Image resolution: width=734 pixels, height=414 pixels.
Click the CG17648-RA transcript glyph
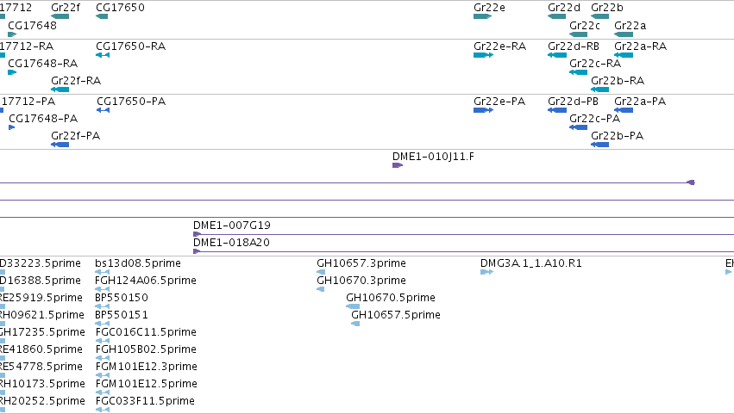click(x=12, y=72)
